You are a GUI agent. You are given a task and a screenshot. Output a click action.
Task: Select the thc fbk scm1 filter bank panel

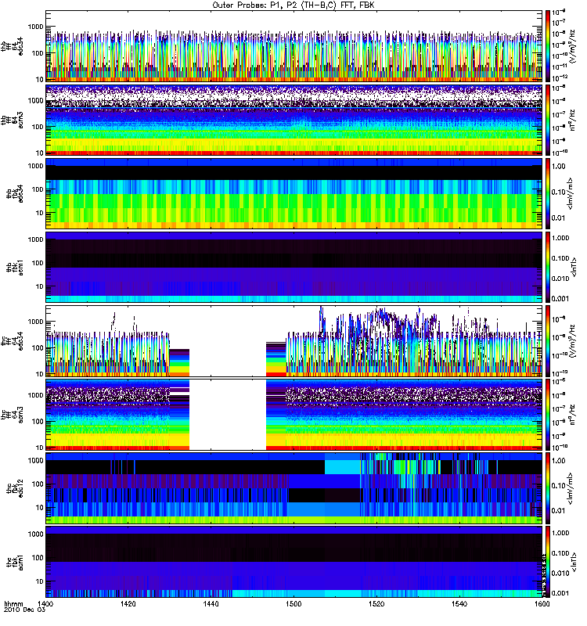pyautogui.click(x=293, y=562)
